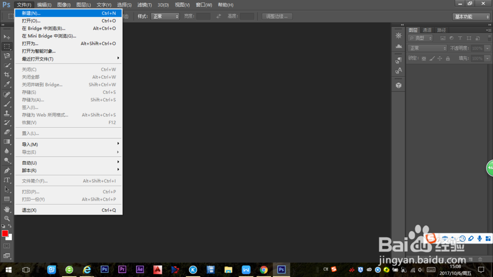Click swap width and height icon
Screen dimensions: 493x277
pyautogui.click(x=219, y=16)
